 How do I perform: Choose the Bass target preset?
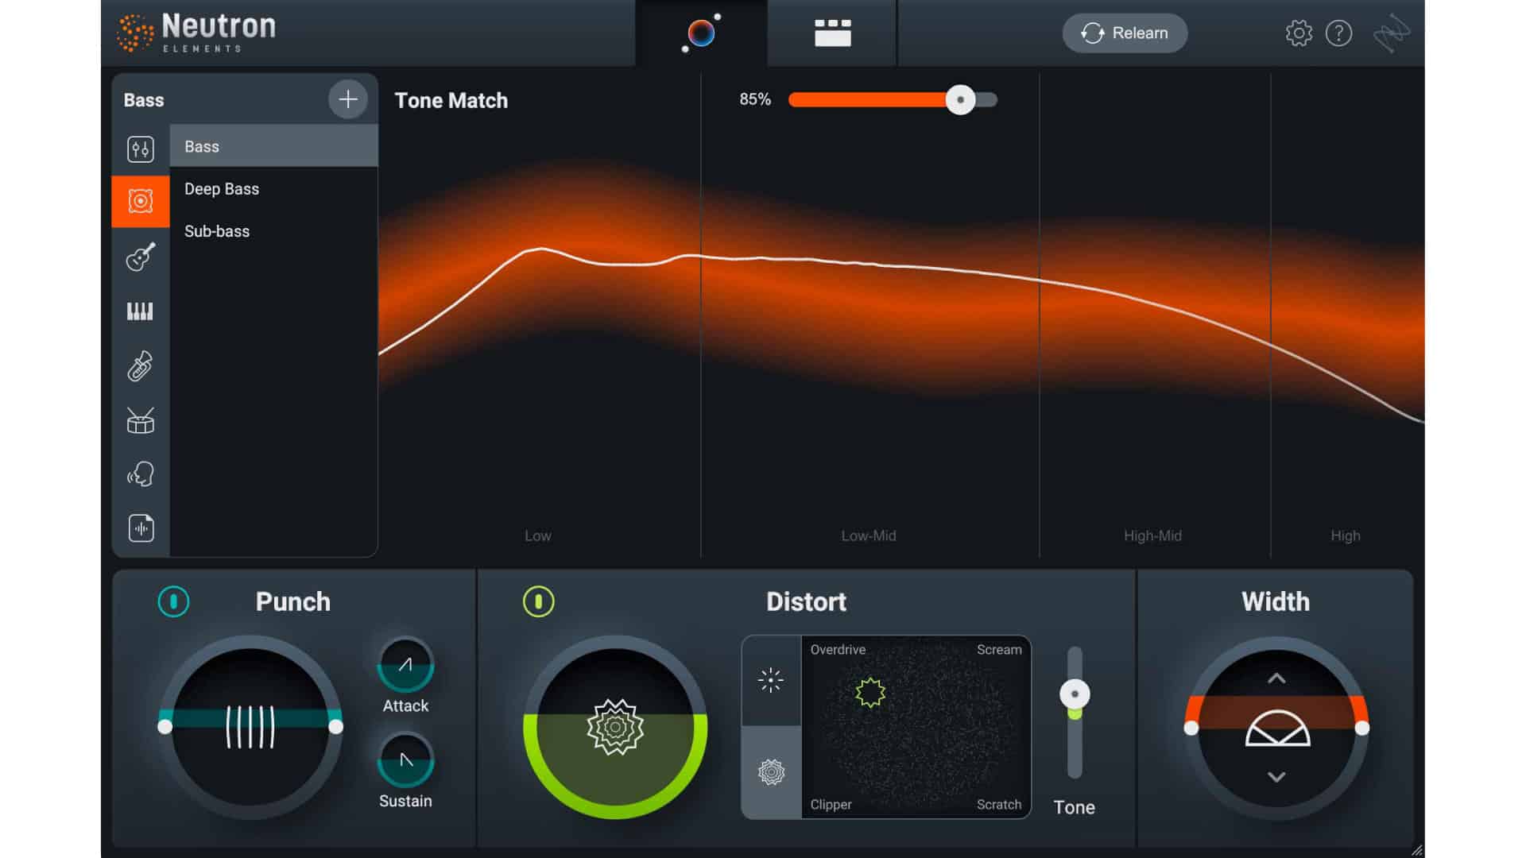coord(273,146)
